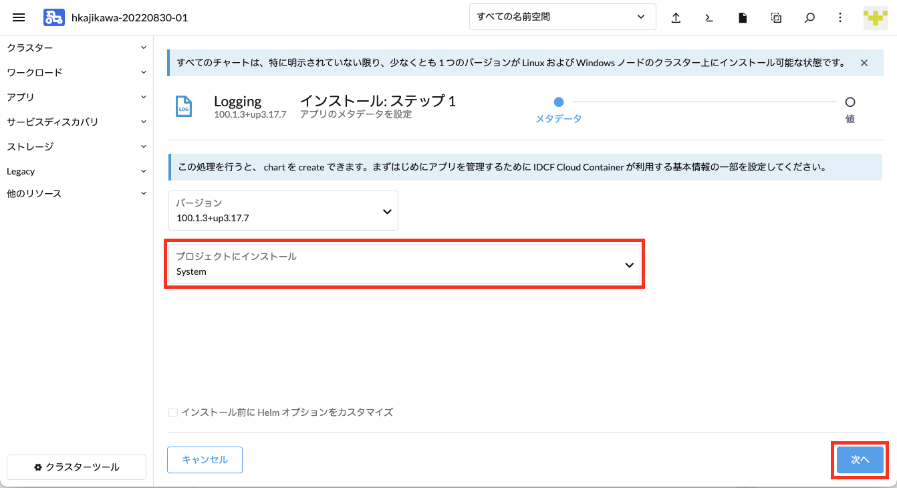Toggle the Helm オプションをカスタマイズ checkbox
The width and height of the screenshot is (897, 488).
173,412
